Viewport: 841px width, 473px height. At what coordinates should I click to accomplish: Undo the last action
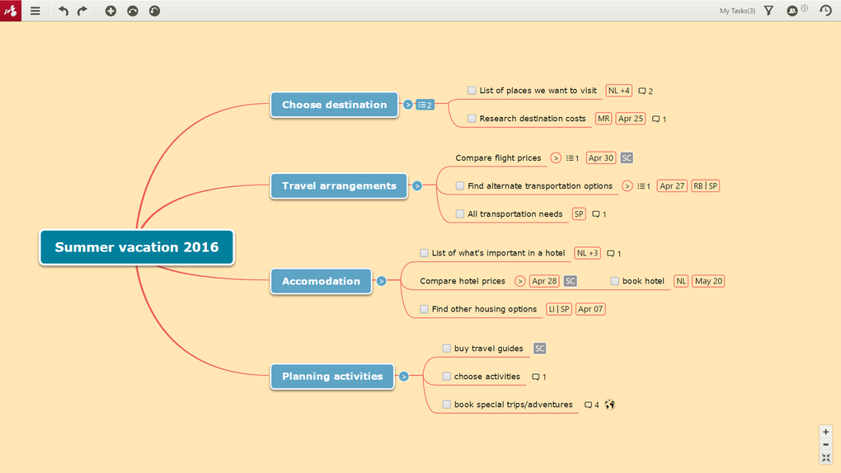(63, 11)
